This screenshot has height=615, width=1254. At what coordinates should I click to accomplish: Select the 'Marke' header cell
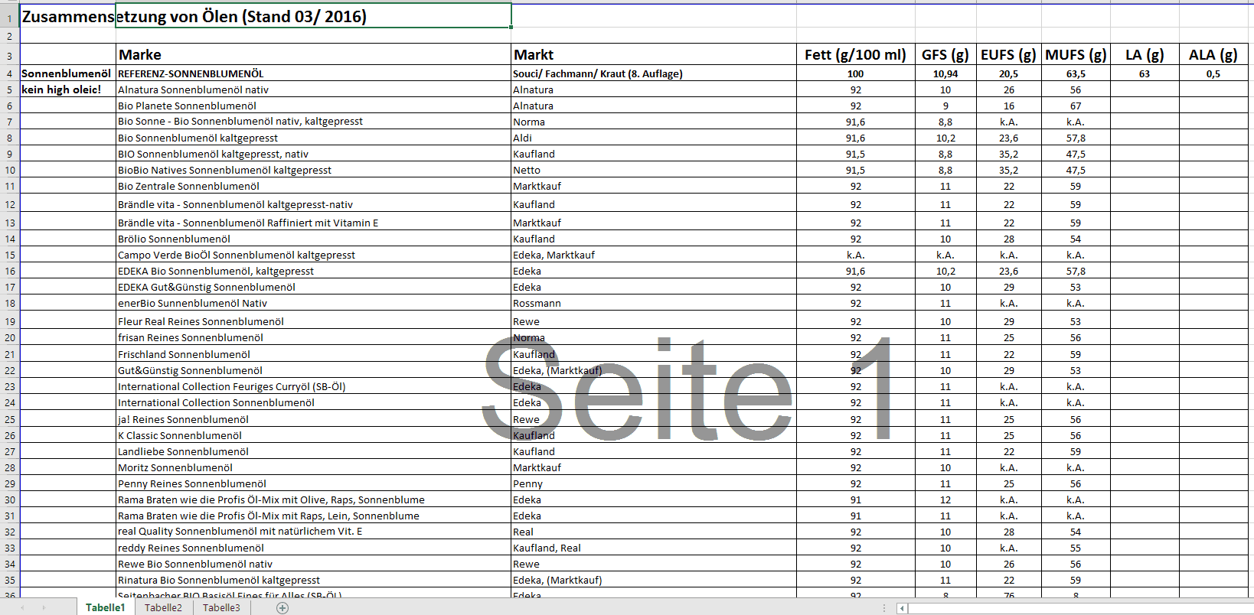click(x=314, y=54)
